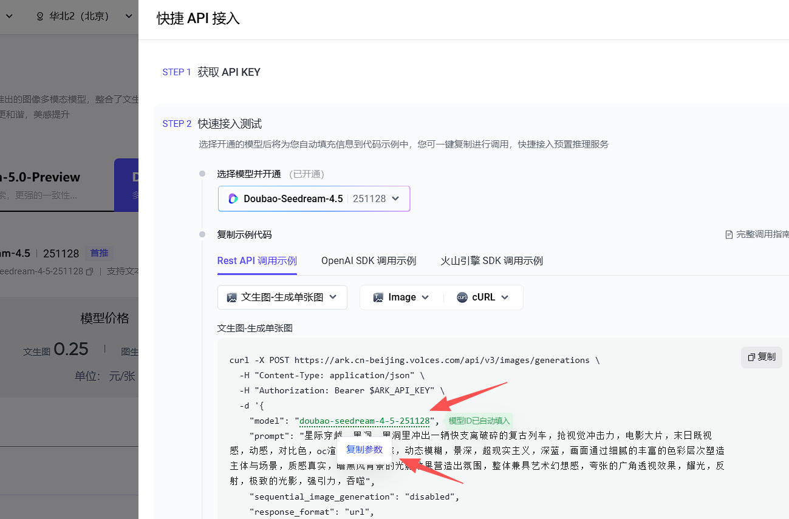Select the Rest API 调用示例 tab
Image resolution: width=789 pixels, height=519 pixels.
pos(257,261)
